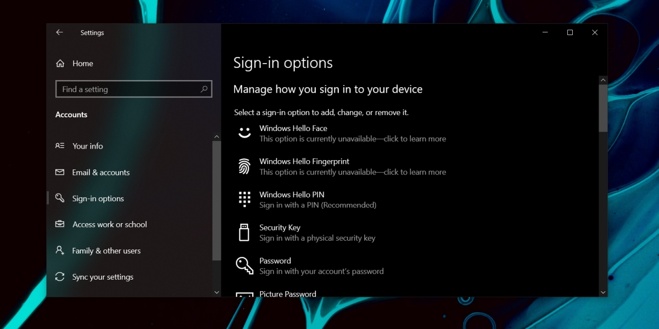
Task: Click 'Sign in with a physical security key'
Action: [x=317, y=238]
